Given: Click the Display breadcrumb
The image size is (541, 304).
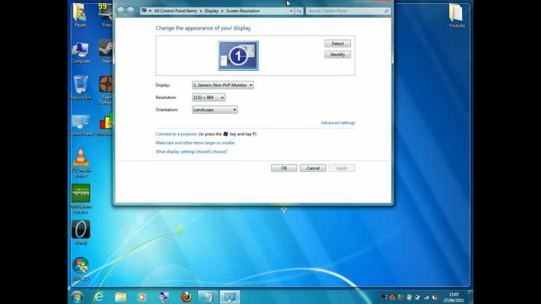Looking at the screenshot, I should pos(211,11).
